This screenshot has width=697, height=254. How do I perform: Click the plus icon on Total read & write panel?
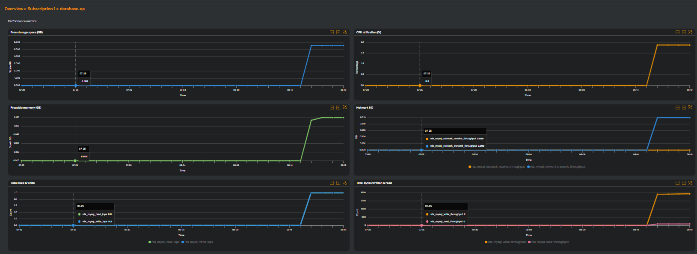click(x=338, y=183)
